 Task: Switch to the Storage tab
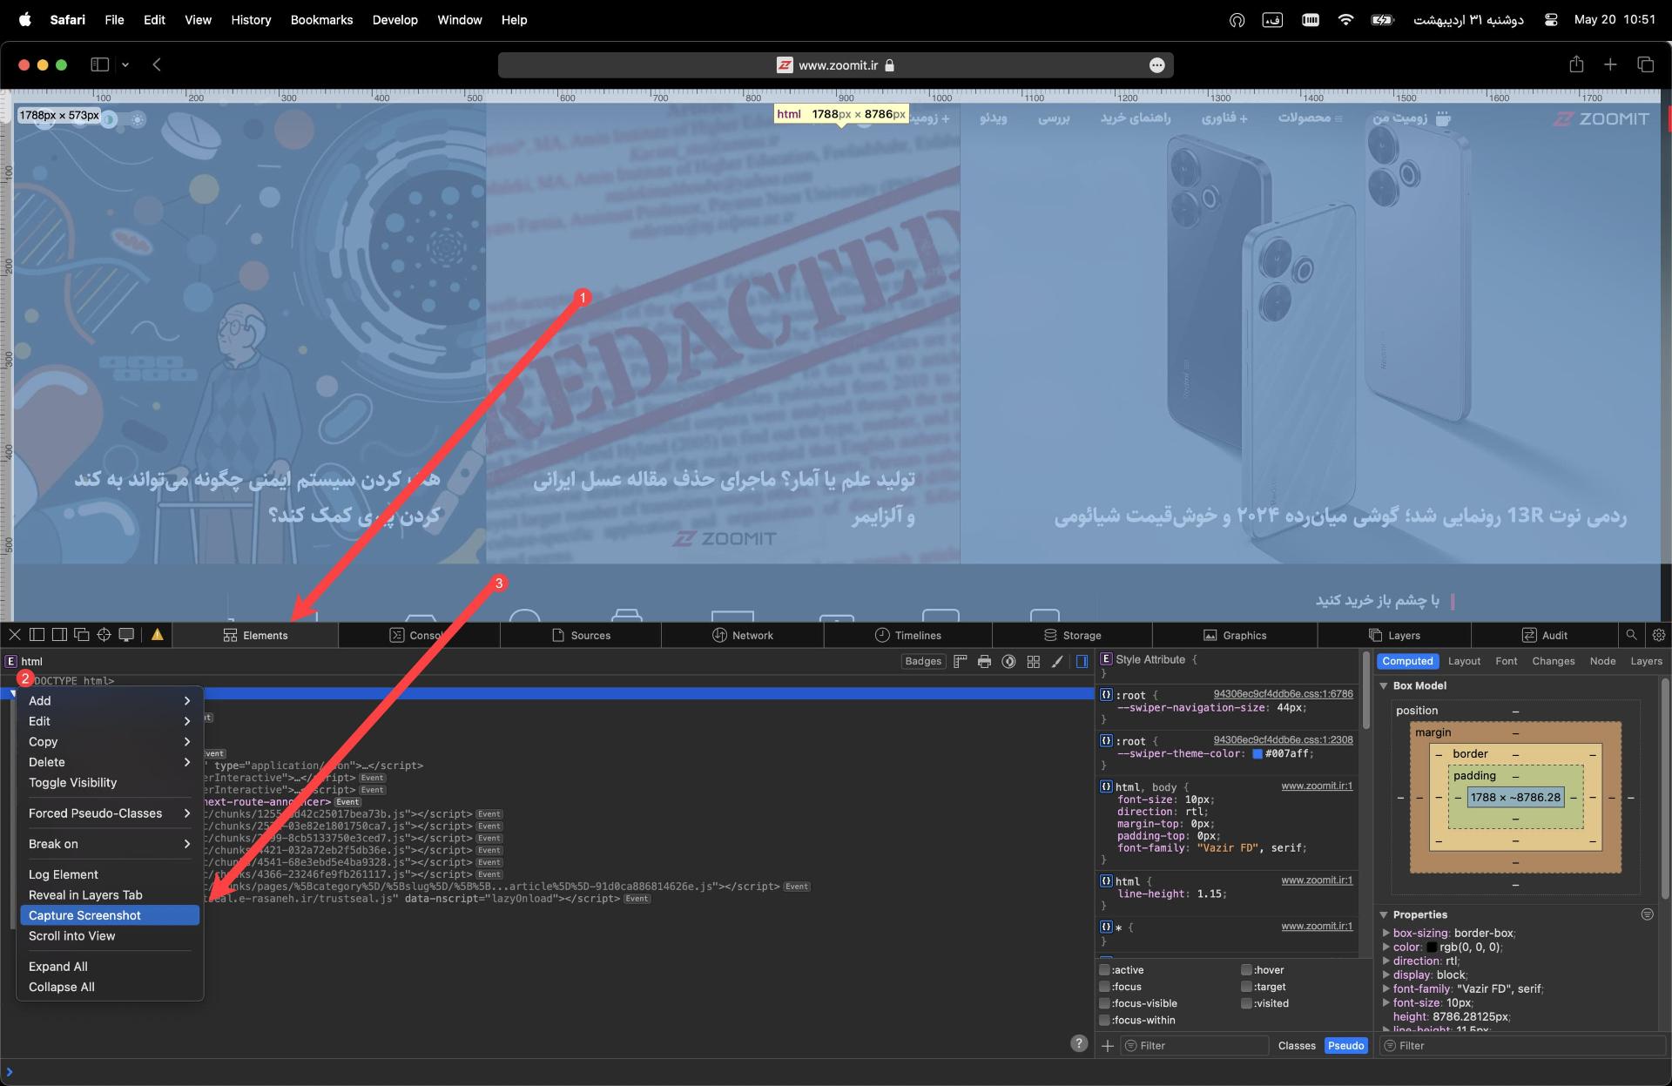click(x=1072, y=635)
